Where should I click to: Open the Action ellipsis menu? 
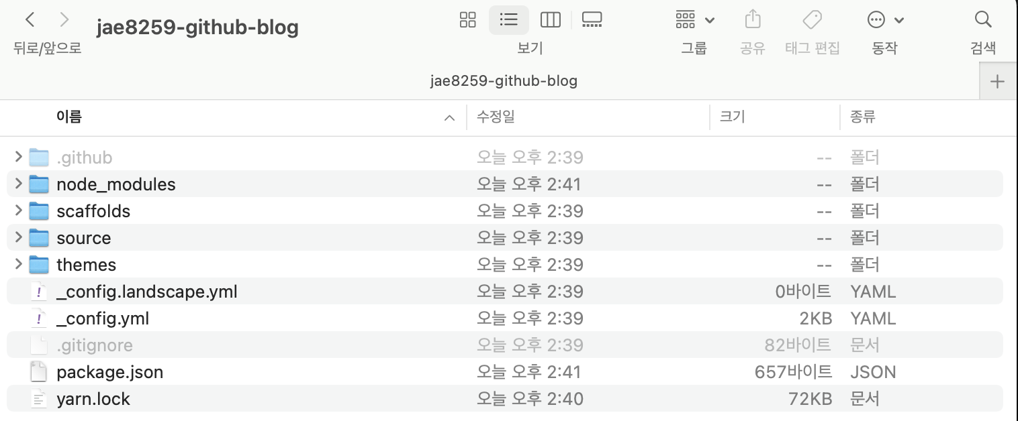tap(884, 20)
